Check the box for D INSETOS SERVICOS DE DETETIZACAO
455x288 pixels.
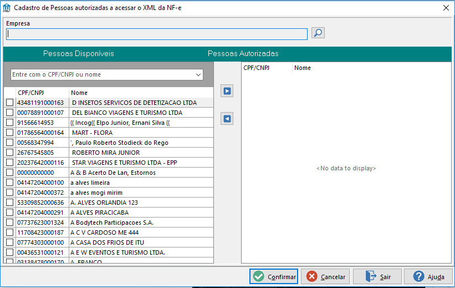pos(10,102)
